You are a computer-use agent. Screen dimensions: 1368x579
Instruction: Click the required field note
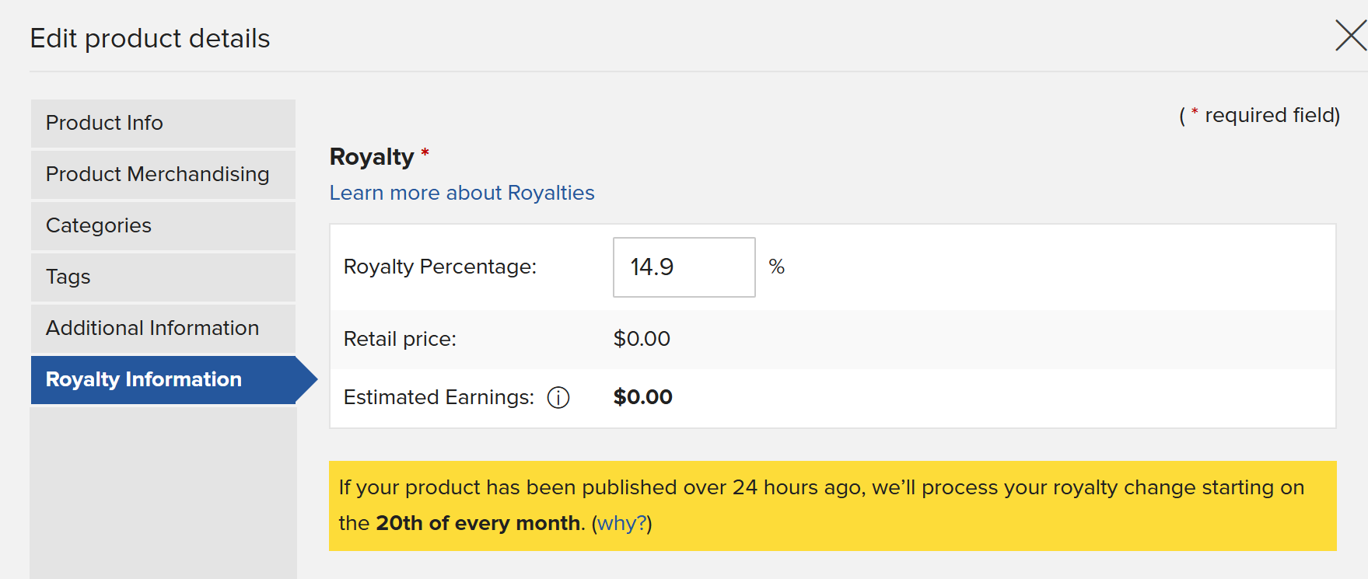click(1259, 115)
